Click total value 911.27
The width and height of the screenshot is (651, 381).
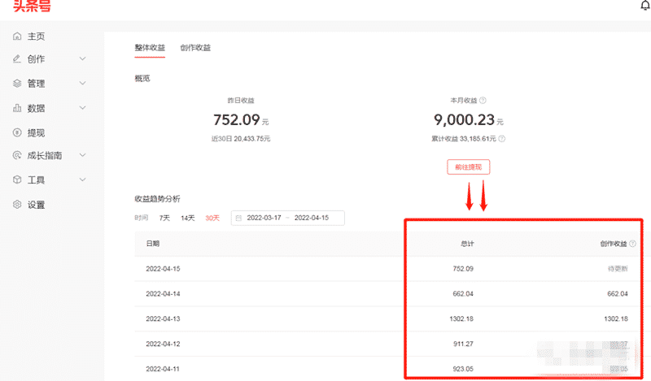point(463,344)
